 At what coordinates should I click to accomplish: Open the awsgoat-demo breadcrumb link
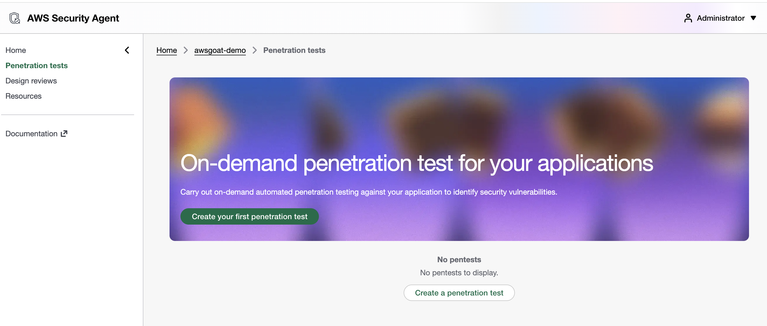point(220,50)
